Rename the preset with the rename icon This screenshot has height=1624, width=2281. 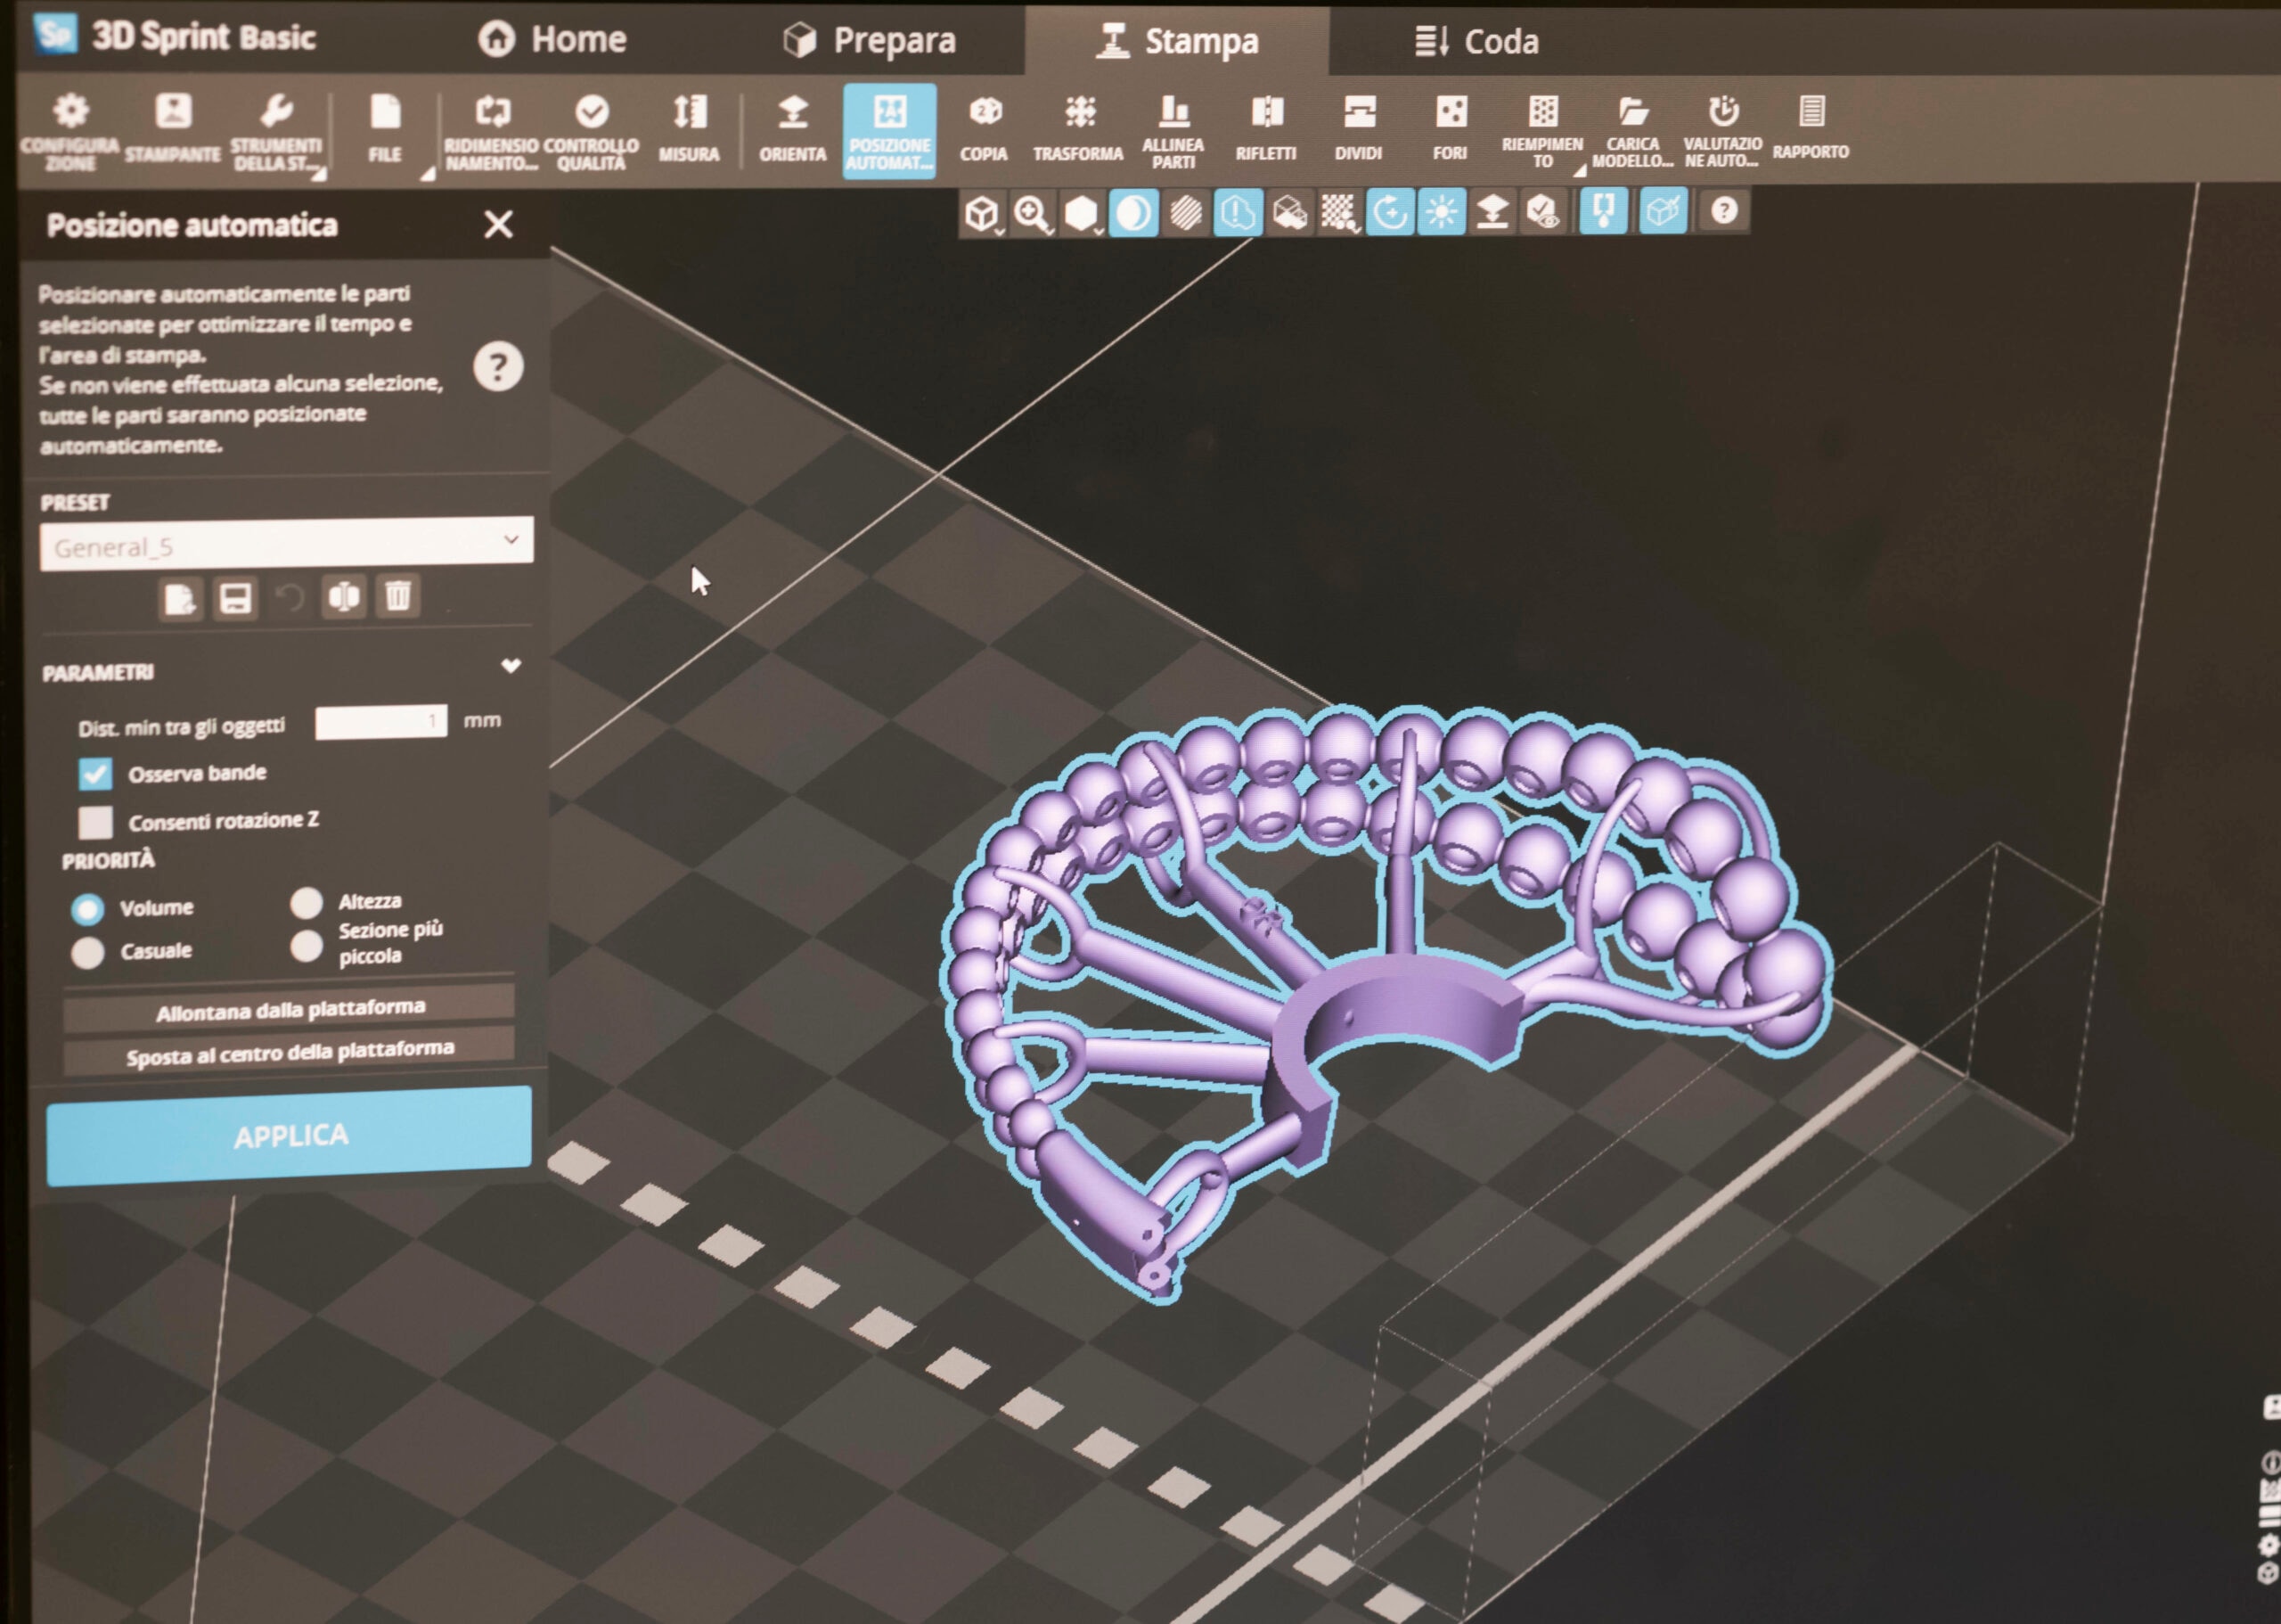[344, 597]
